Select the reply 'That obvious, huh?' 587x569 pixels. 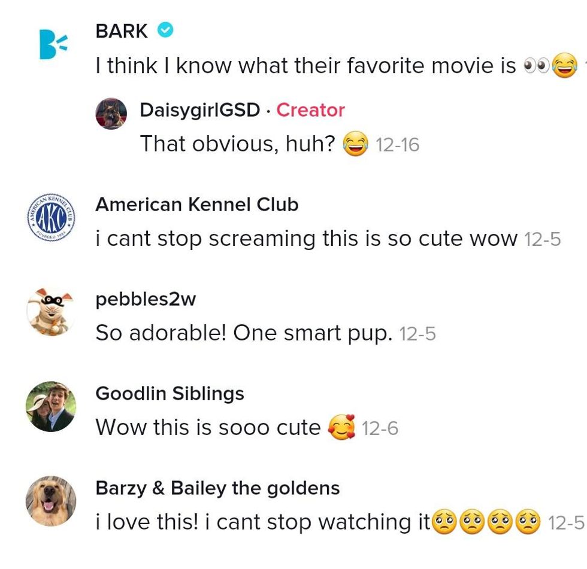pyautogui.click(x=237, y=144)
